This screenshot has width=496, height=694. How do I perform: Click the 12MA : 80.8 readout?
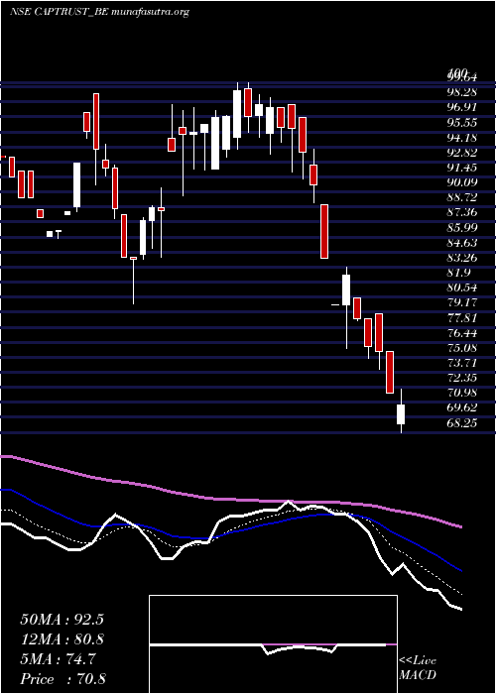tap(62, 639)
